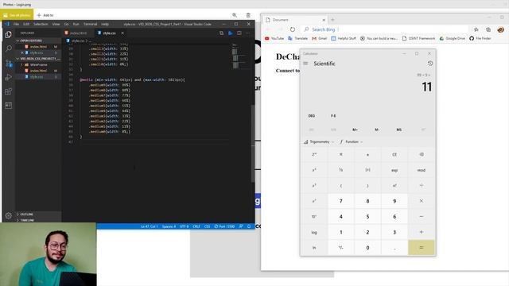509x286 pixels.
Task: Switch to the index.html editor tab
Action: pos(78,33)
